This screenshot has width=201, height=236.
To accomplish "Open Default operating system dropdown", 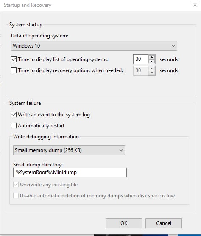I will 94,45.
